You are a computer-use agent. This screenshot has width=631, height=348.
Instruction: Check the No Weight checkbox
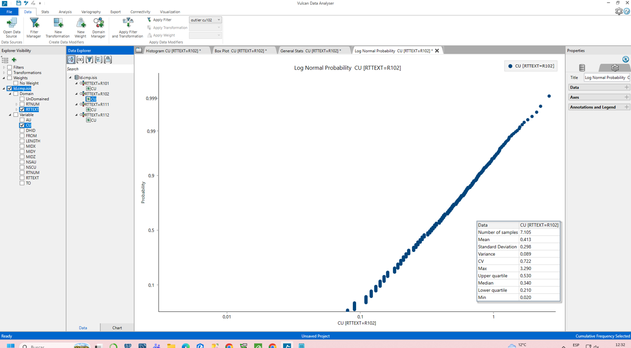click(x=16, y=83)
